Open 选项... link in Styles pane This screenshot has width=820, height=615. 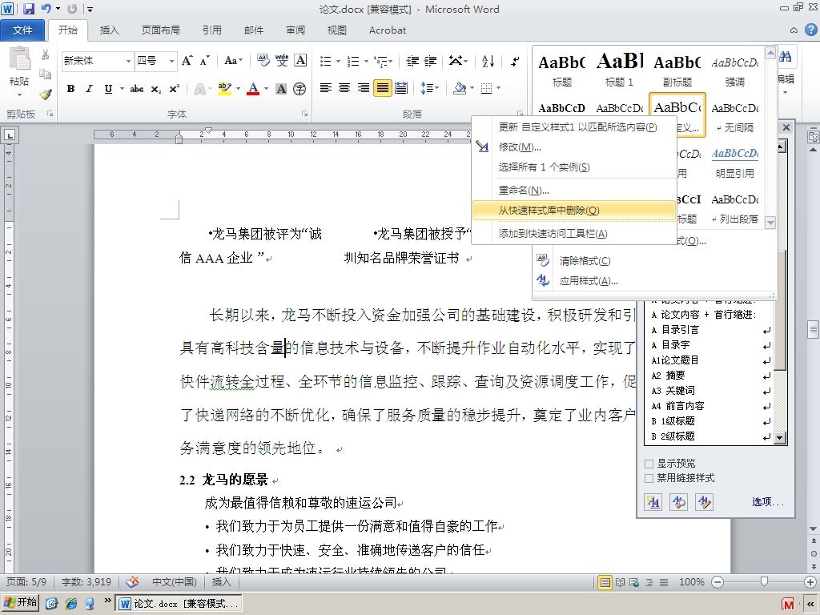tap(768, 502)
